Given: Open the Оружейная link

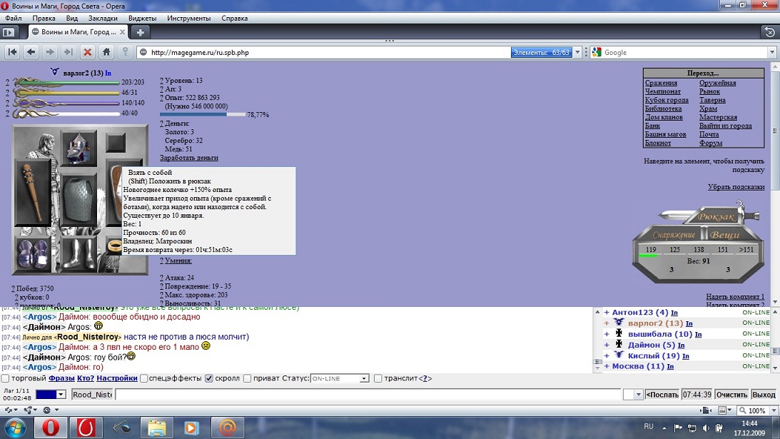Looking at the screenshot, I should (x=717, y=83).
